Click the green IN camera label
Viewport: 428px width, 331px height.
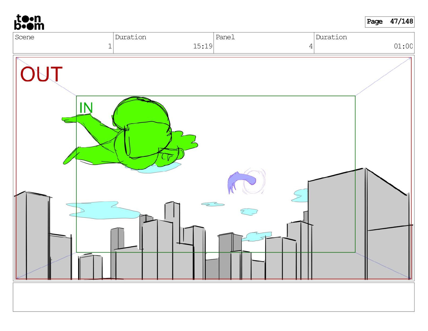[86, 108]
